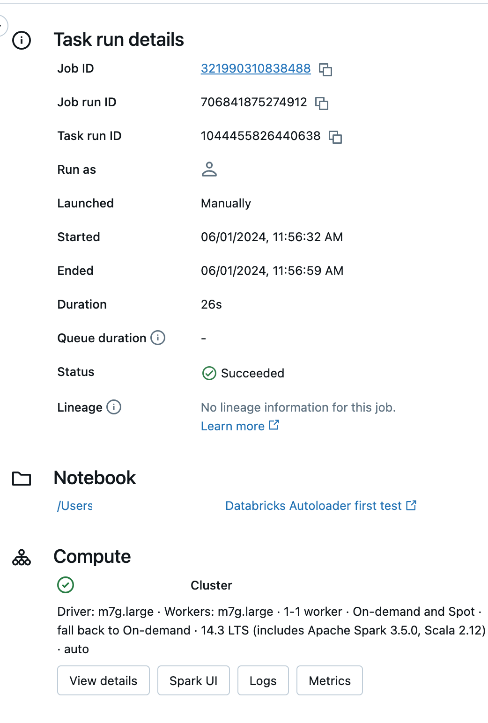Open cluster Metrics

[329, 680]
